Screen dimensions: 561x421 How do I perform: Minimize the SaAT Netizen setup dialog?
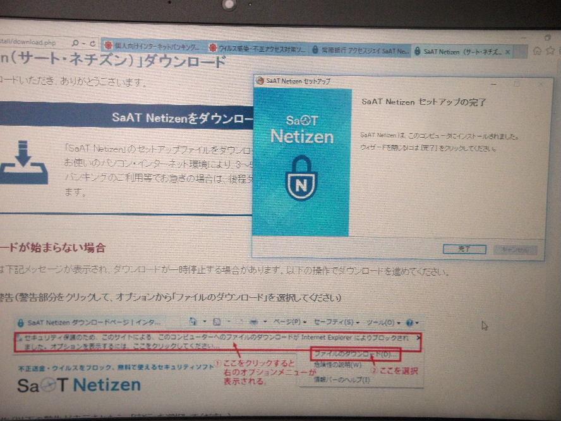pyautogui.click(x=494, y=84)
